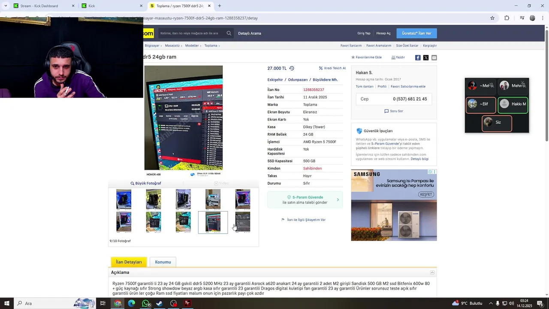
Task: Open a new browser tab
Action: point(220,6)
